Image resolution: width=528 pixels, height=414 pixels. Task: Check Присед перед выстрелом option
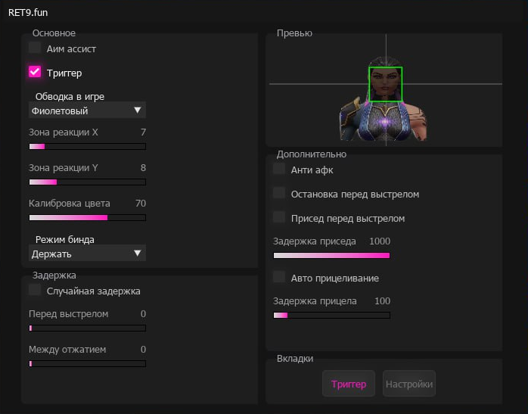click(279, 218)
